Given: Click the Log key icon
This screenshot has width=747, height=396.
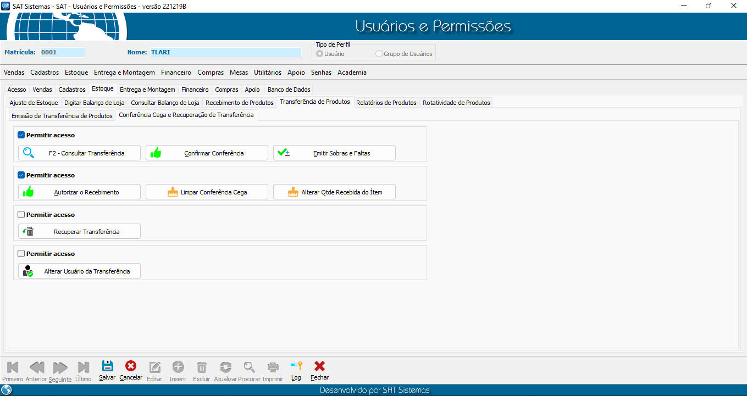Looking at the screenshot, I should 296,366.
